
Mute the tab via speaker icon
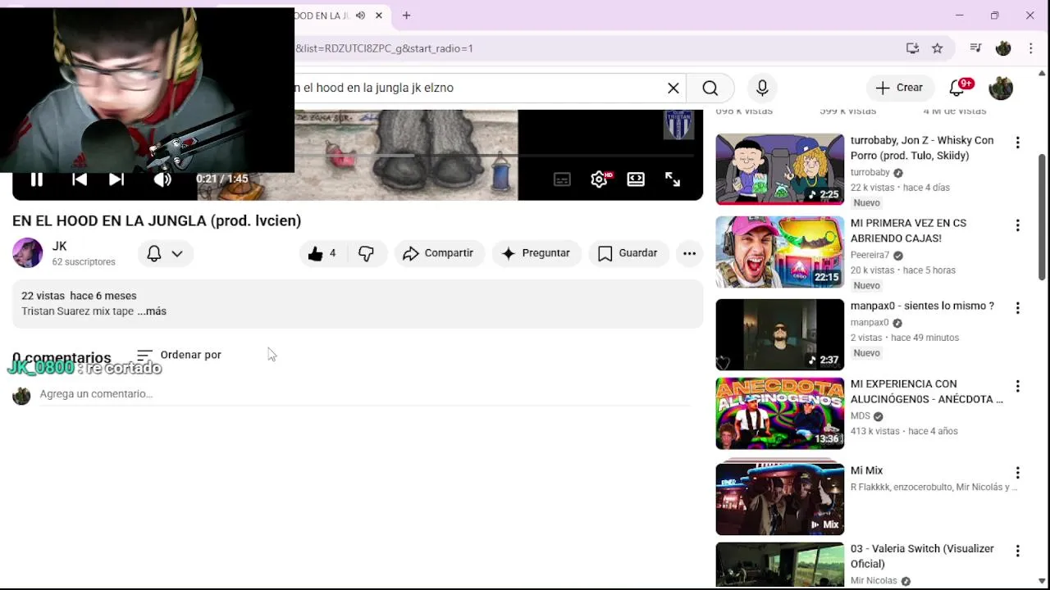click(360, 16)
